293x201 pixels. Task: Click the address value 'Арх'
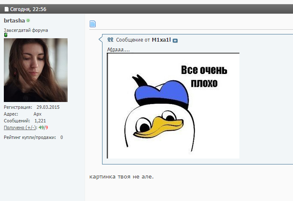pos(37,114)
